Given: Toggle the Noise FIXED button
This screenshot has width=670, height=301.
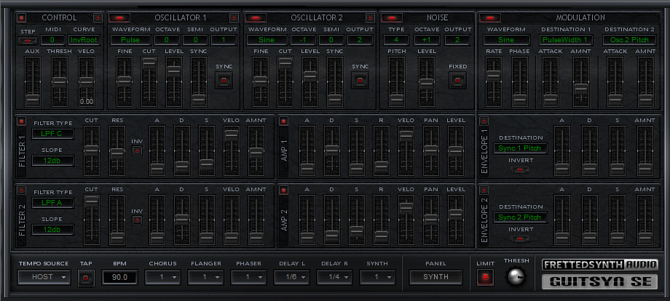Looking at the screenshot, I should click(457, 80).
